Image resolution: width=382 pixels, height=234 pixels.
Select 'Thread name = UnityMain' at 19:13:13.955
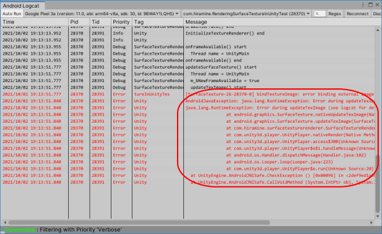point(220,53)
